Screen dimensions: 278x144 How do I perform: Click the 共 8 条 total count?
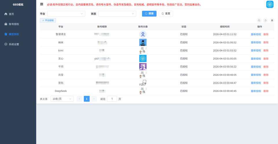coord(44,99)
